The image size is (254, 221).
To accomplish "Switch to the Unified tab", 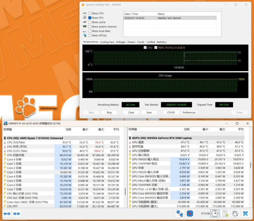I will coord(151,42).
